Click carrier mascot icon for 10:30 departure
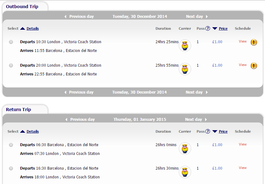Viewport: 265px width, 184px height. [x=185, y=46]
